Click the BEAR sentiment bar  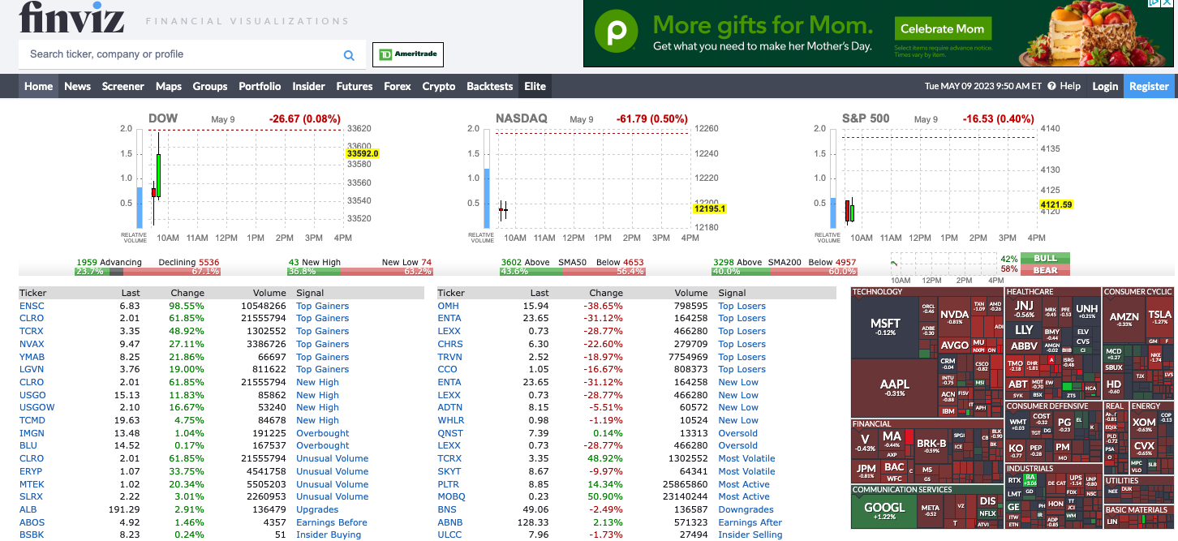1045,270
